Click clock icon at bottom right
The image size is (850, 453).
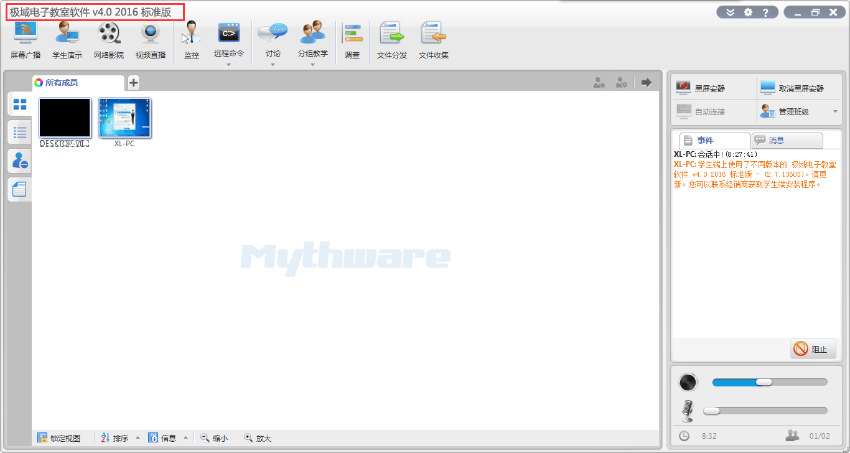[684, 436]
